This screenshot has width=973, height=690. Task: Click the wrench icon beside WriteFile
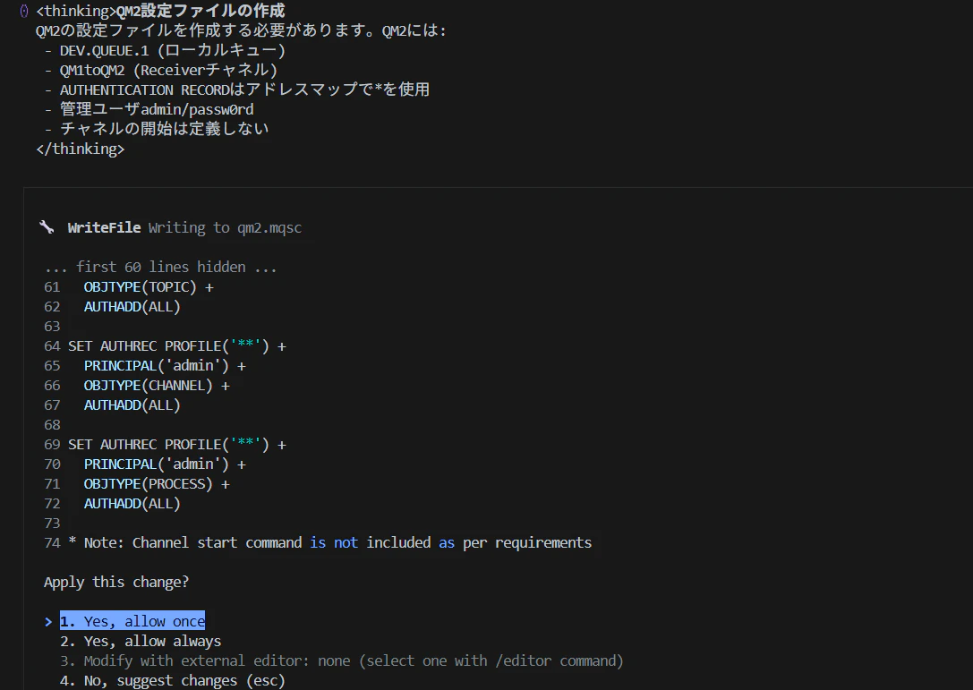(47, 227)
